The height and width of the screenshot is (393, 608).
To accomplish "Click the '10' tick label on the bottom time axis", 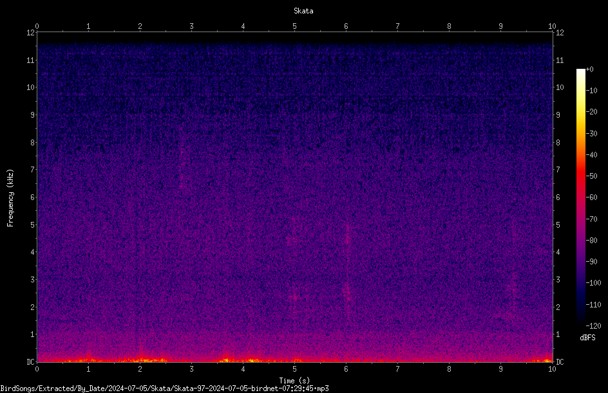I will [552, 369].
